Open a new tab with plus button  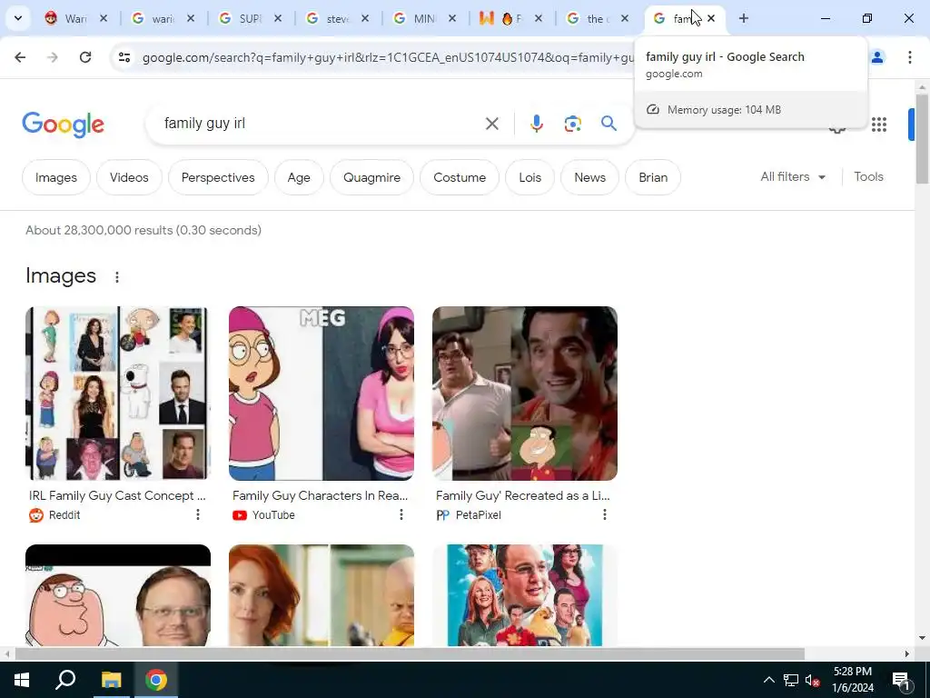tap(743, 18)
